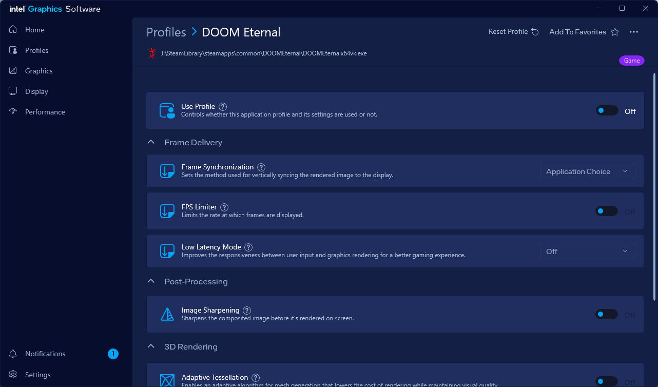
Task: Open help for Low Latency Mode
Action: [x=248, y=247]
